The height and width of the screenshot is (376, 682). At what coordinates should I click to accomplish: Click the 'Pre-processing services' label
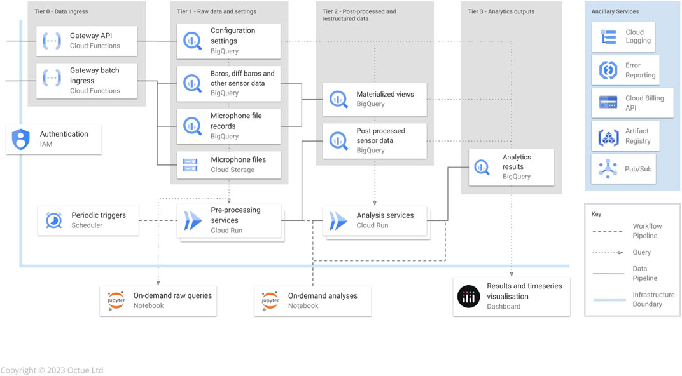pos(236,215)
